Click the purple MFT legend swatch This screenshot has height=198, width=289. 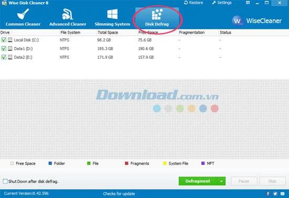(x=203, y=163)
